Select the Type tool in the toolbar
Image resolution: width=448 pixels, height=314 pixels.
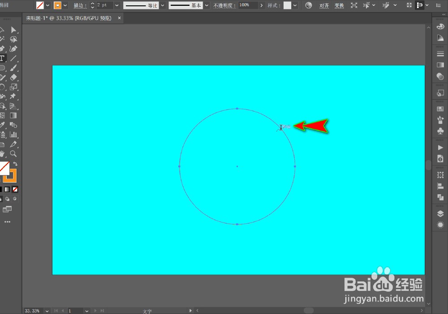pyautogui.click(x=2, y=58)
